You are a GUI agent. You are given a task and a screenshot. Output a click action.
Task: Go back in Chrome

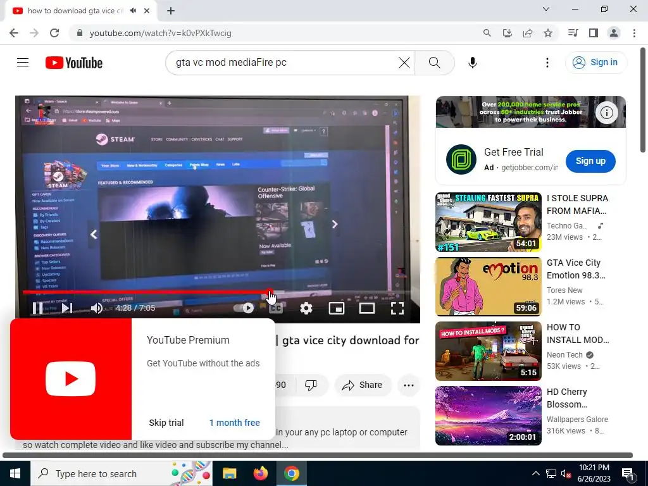[x=14, y=33]
